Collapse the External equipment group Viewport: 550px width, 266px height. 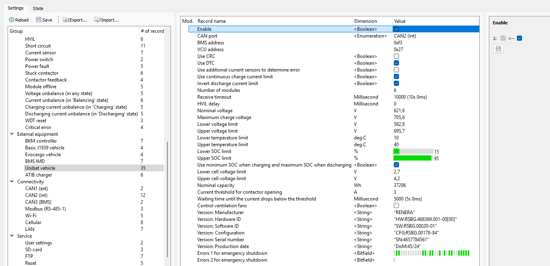[12, 134]
